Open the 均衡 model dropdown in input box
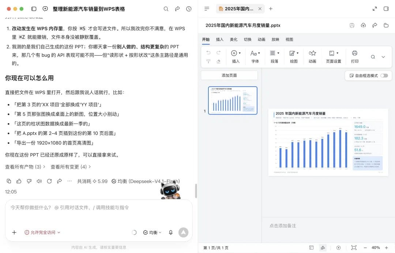This screenshot has width=395, height=253. click(x=152, y=233)
